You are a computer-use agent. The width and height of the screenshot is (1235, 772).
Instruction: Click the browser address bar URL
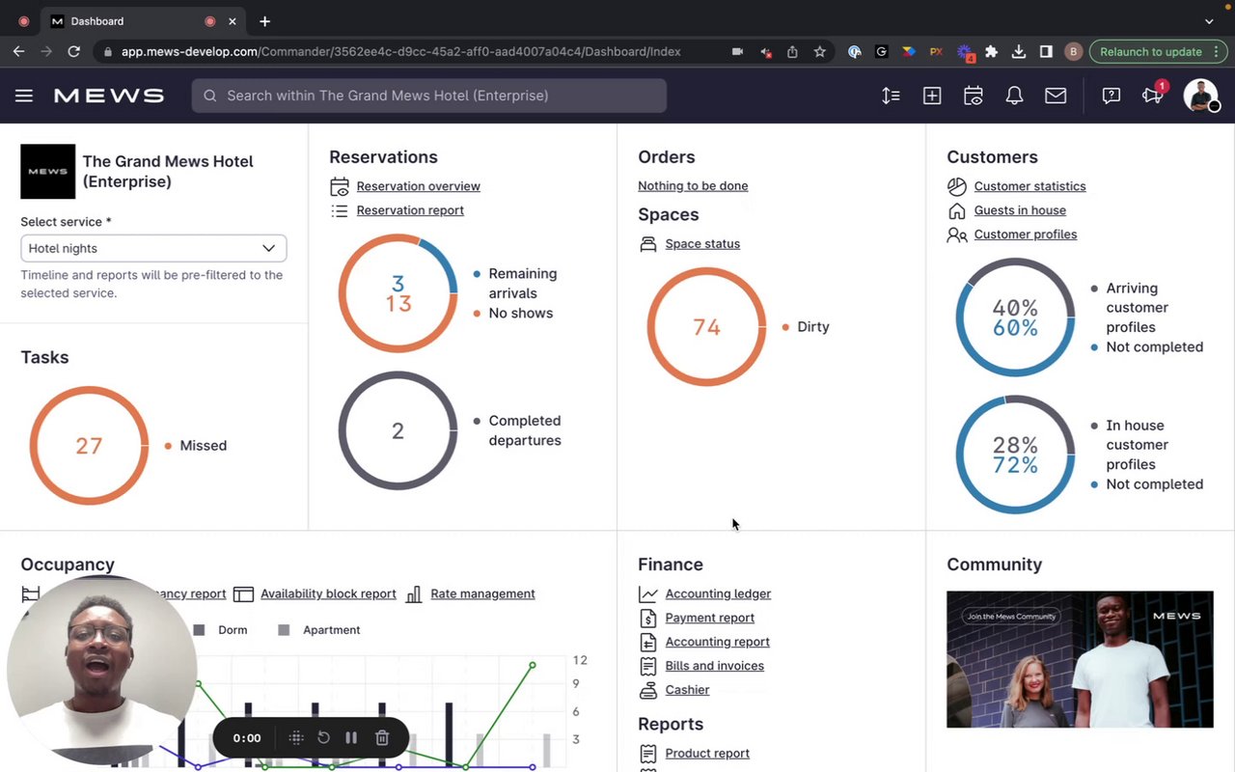(400, 52)
